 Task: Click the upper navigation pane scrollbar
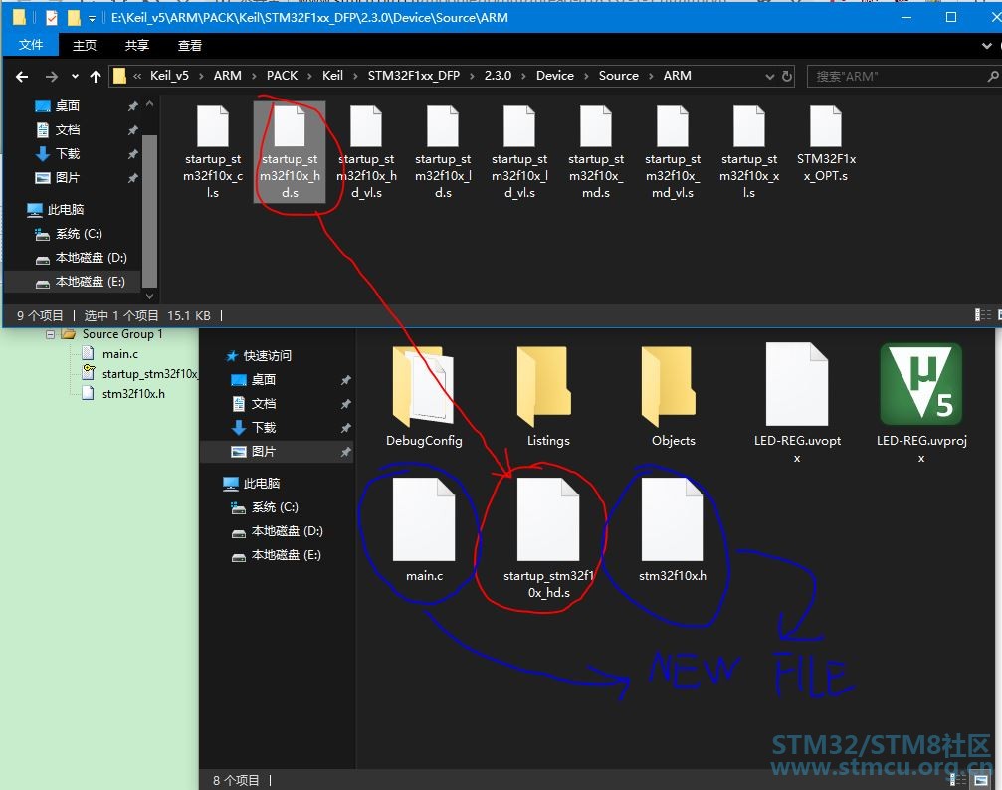(x=149, y=211)
